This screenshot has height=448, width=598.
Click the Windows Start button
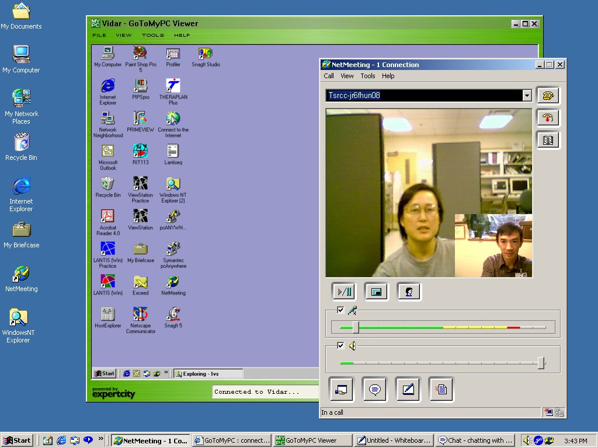point(17,440)
